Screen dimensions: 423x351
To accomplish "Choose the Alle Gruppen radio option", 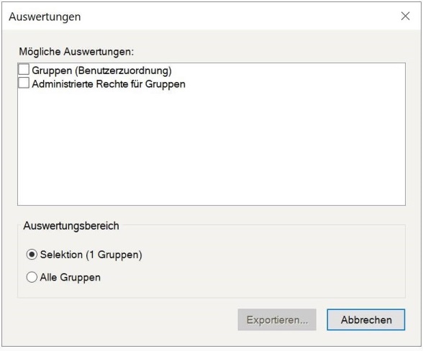I will pos(32,277).
